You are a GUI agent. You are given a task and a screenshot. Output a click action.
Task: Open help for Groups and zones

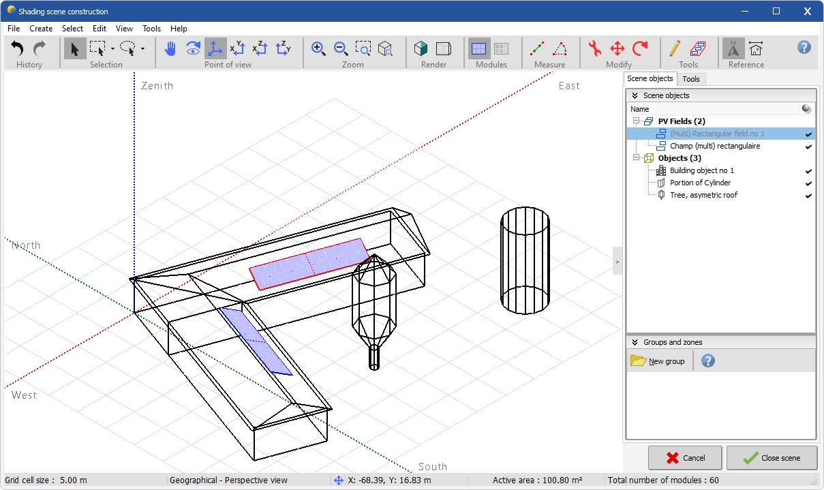pos(708,361)
